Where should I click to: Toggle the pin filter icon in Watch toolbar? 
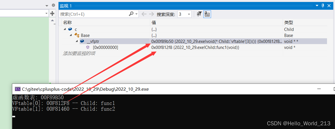pyautogui.click(x=199, y=14)
